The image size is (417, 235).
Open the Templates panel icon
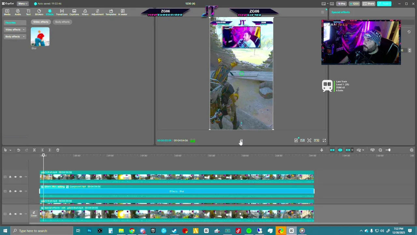[x=111, y=12]
